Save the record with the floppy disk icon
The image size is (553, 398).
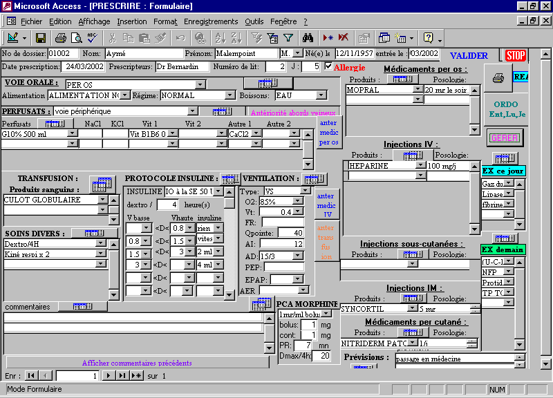coord(41,38)
